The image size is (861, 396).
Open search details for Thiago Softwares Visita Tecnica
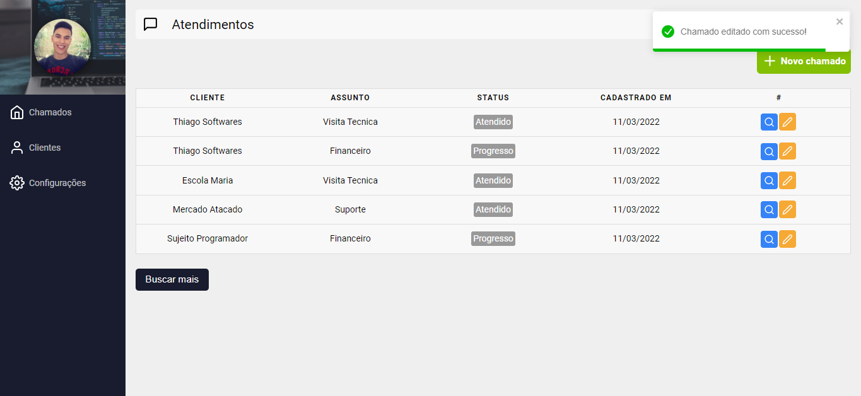(x=769, y=122)
